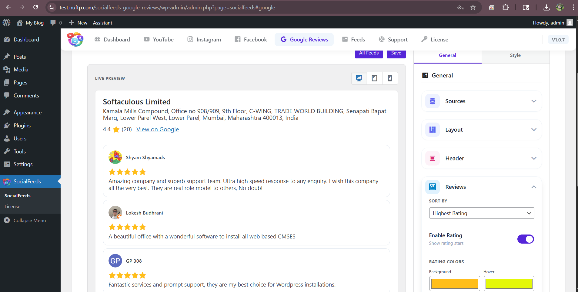
Task: Pick the rating Background color swatch
Action: coord(454,284)
